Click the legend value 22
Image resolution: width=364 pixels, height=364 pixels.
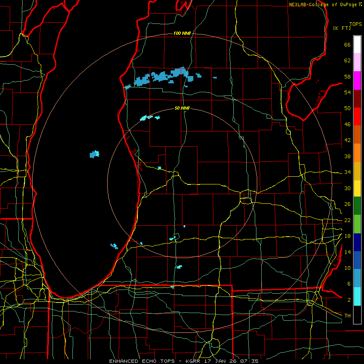click(x=347, y=220)
